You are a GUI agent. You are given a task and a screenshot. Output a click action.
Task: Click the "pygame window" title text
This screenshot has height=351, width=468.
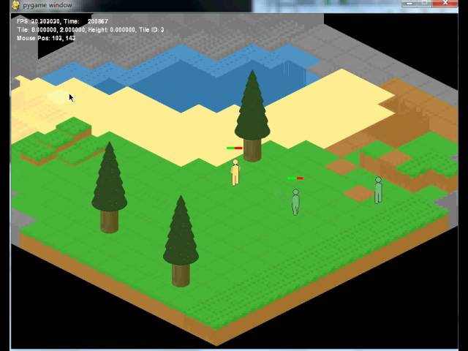(x=48, y=5)
